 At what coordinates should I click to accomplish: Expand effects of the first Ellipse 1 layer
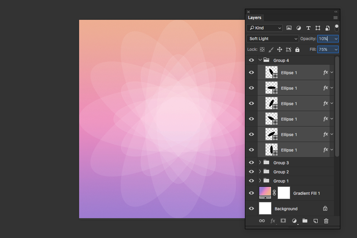point(332,73)
